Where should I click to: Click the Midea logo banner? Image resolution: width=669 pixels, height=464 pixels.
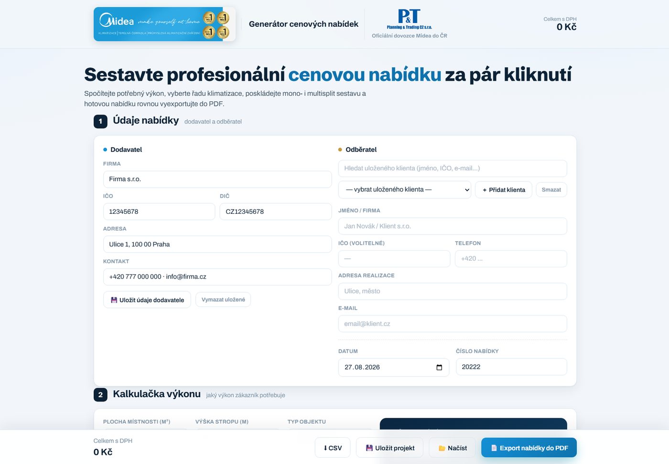pyautogui.click(x=164, y=24)
